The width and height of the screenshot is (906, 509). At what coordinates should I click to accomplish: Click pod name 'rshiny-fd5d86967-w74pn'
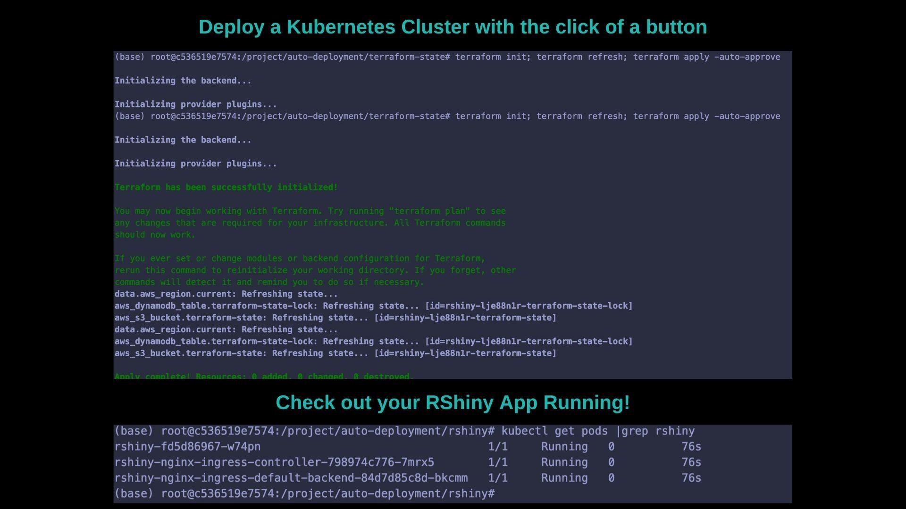pos(187,447)
